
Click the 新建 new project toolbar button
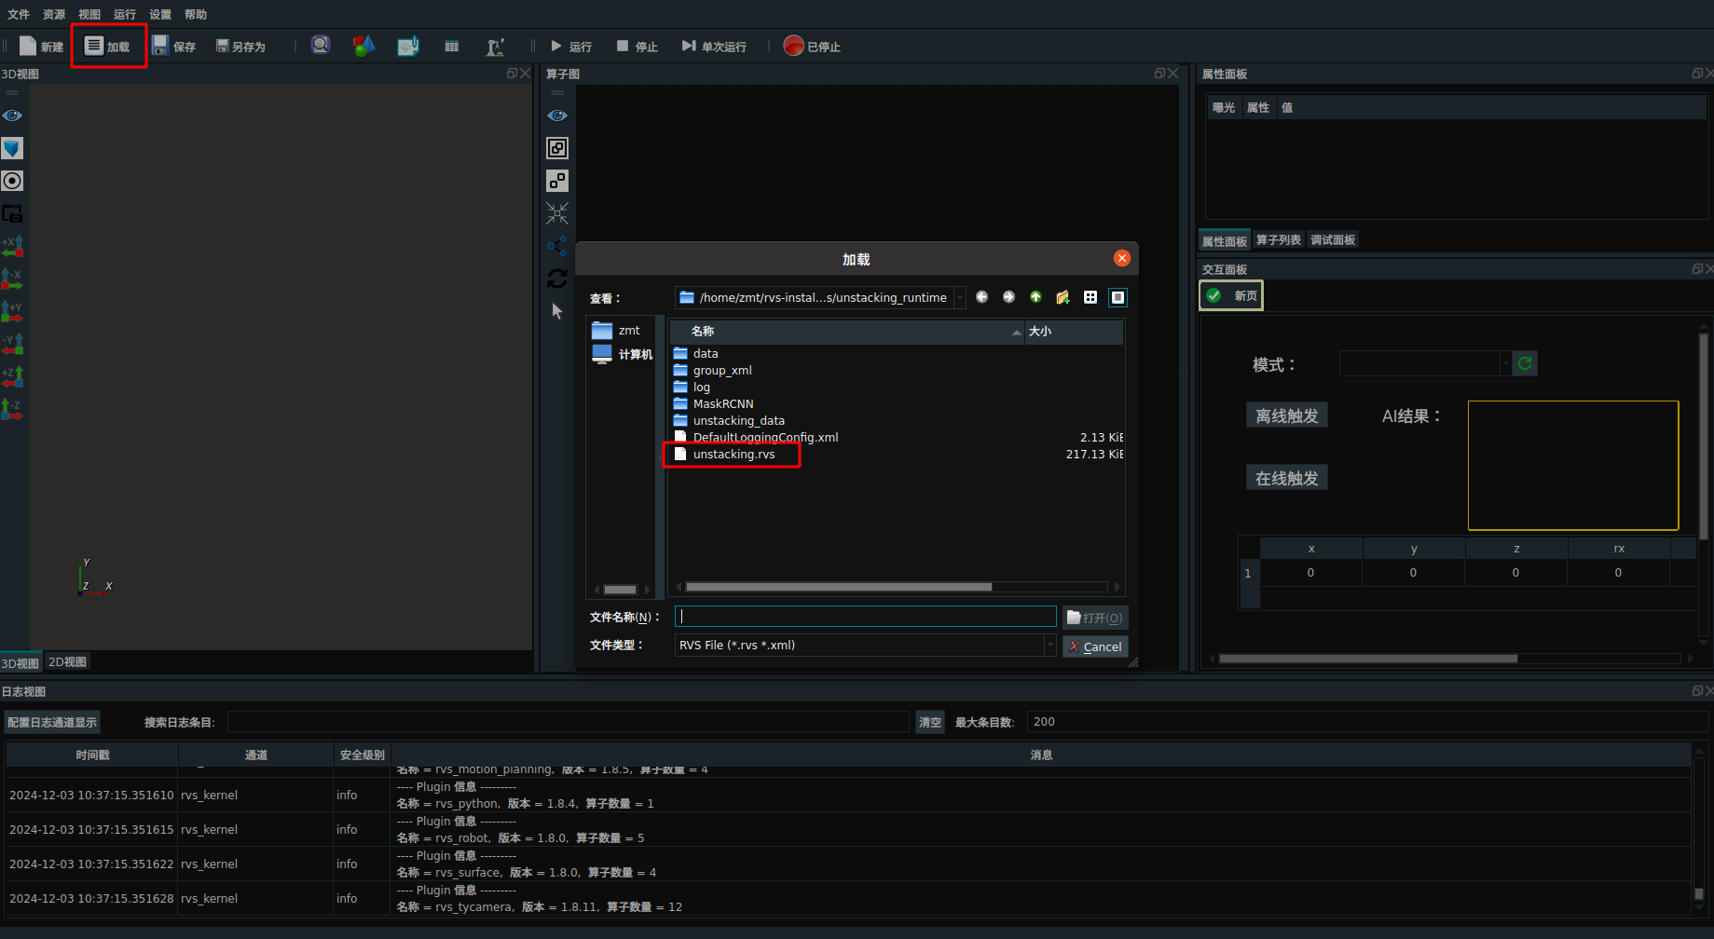point(41,47)
